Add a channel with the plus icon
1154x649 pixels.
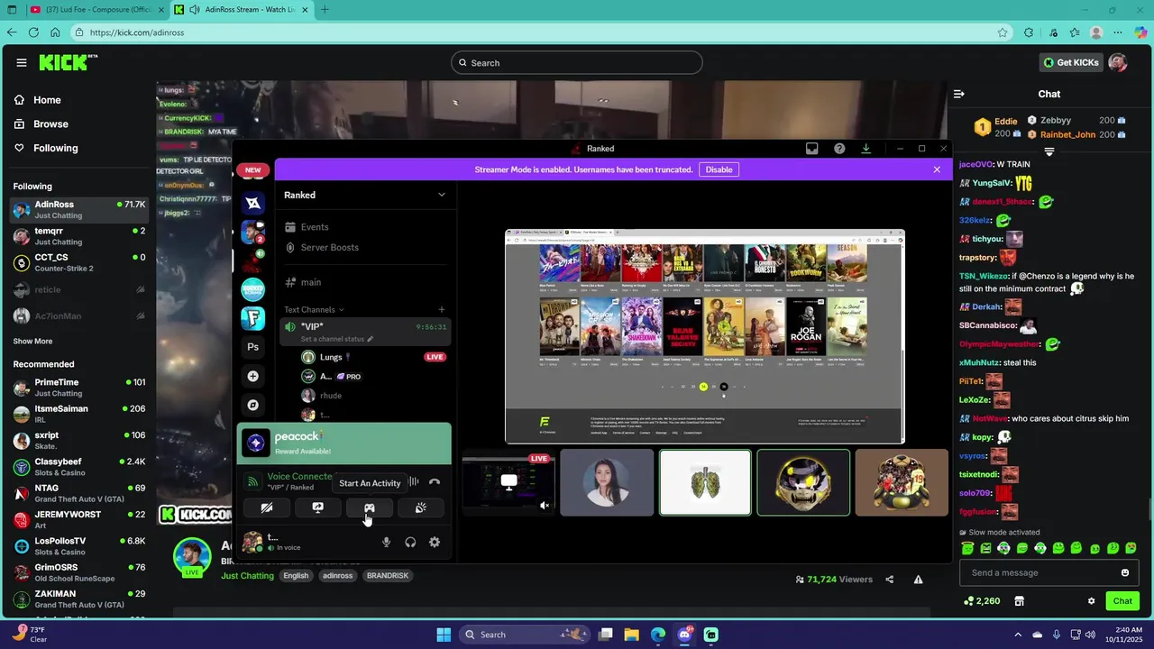(x=441, y=309)
